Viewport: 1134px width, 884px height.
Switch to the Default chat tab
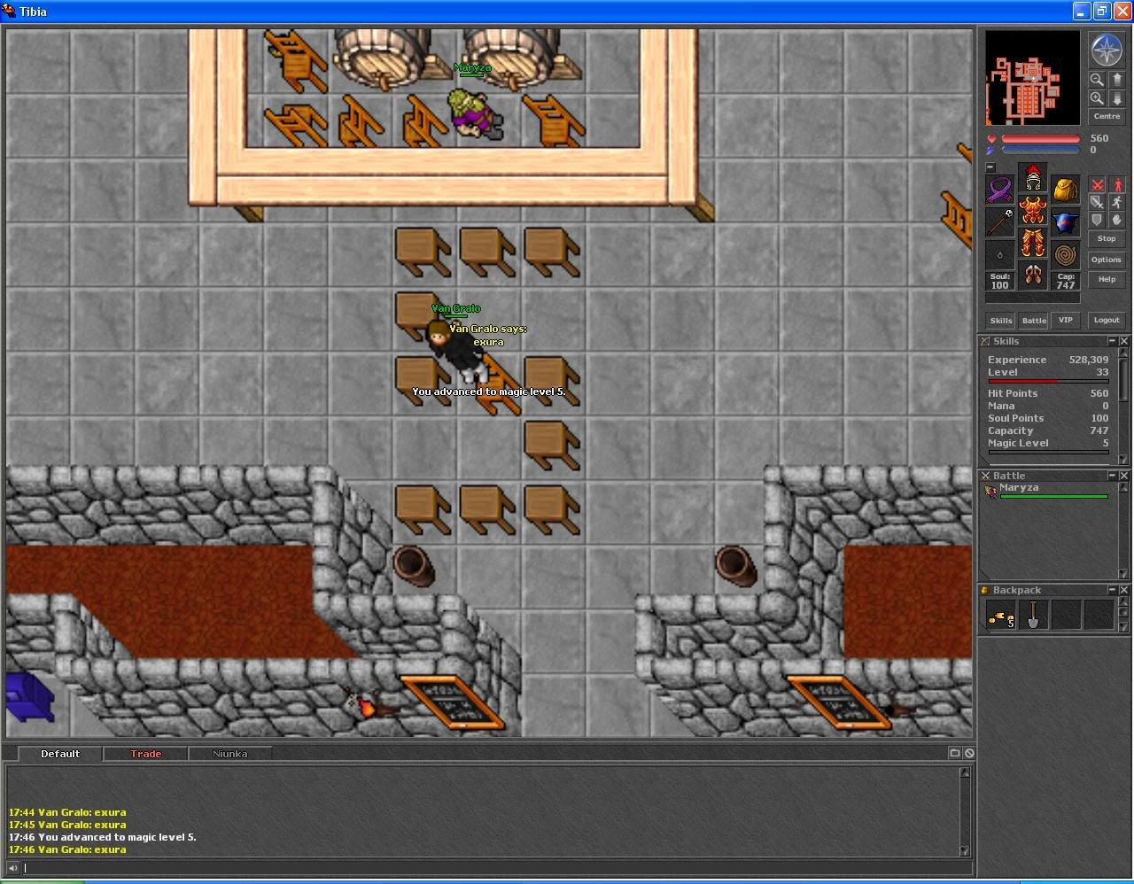60,754
